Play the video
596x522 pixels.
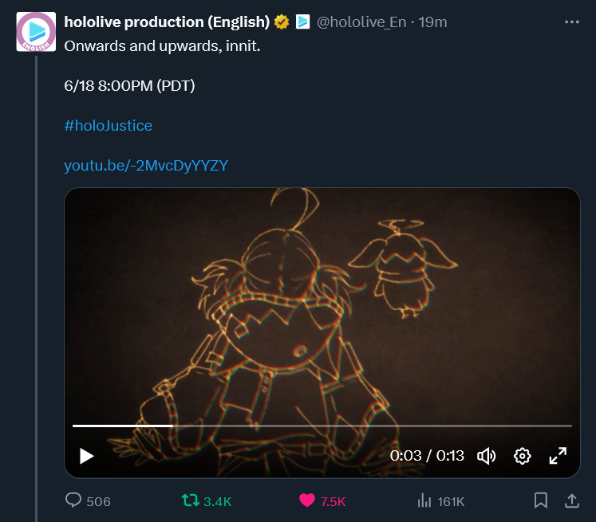pos(87,456)
